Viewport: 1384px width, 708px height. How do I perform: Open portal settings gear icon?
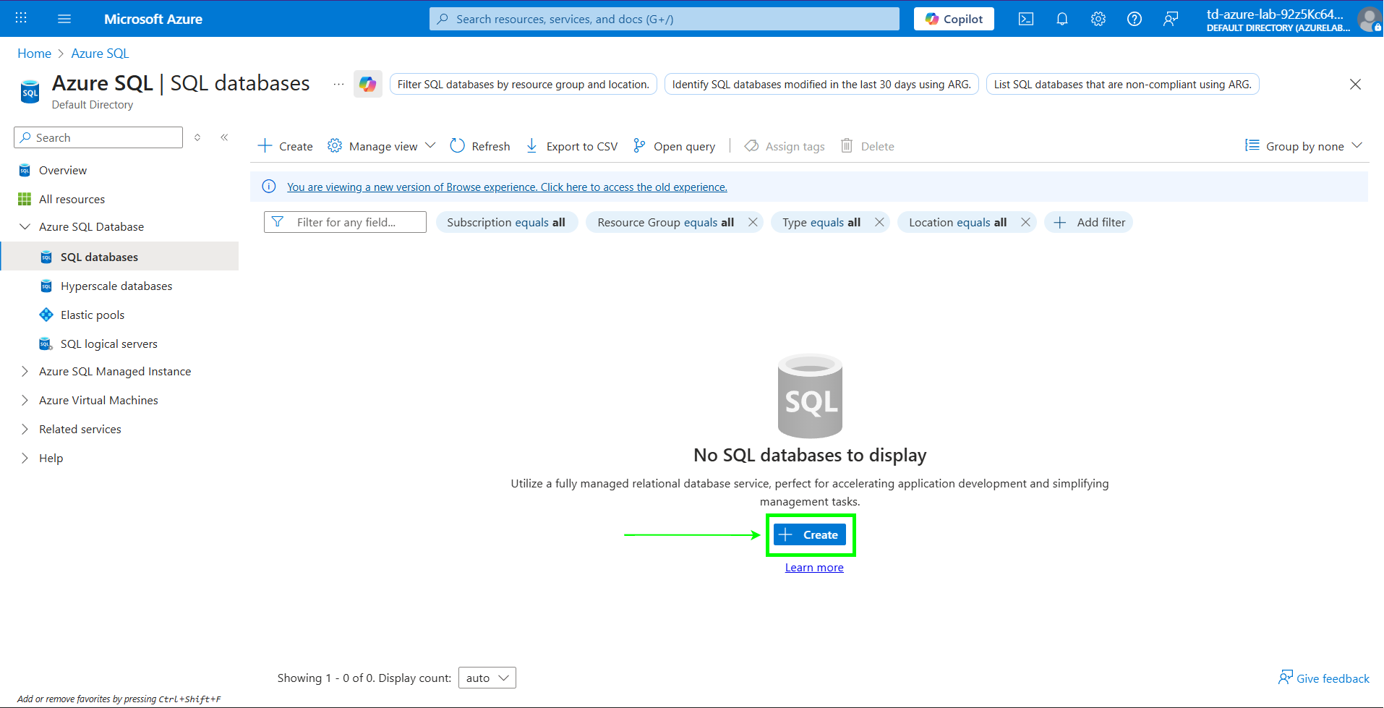[1098, 19]
